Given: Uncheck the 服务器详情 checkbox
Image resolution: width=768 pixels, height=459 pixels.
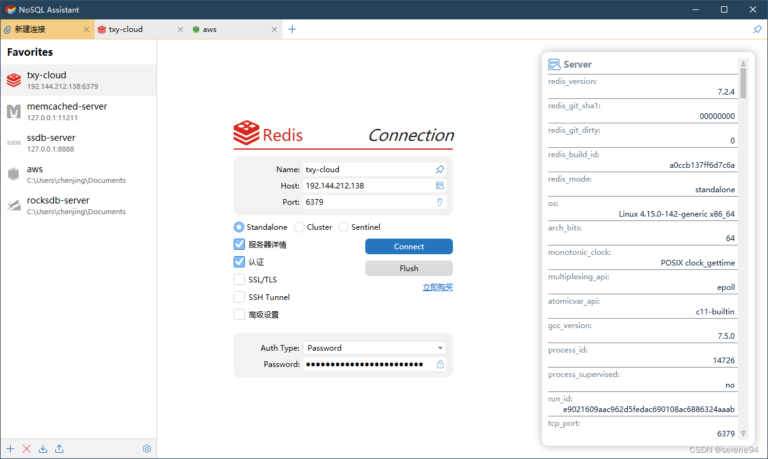Looking at the screenshot, I should coord(239,245).
